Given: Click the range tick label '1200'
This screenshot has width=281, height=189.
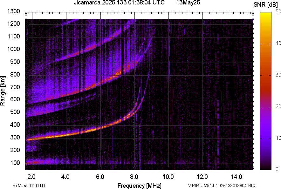Looking at the screenshot, I should click(x=14, y=24).
